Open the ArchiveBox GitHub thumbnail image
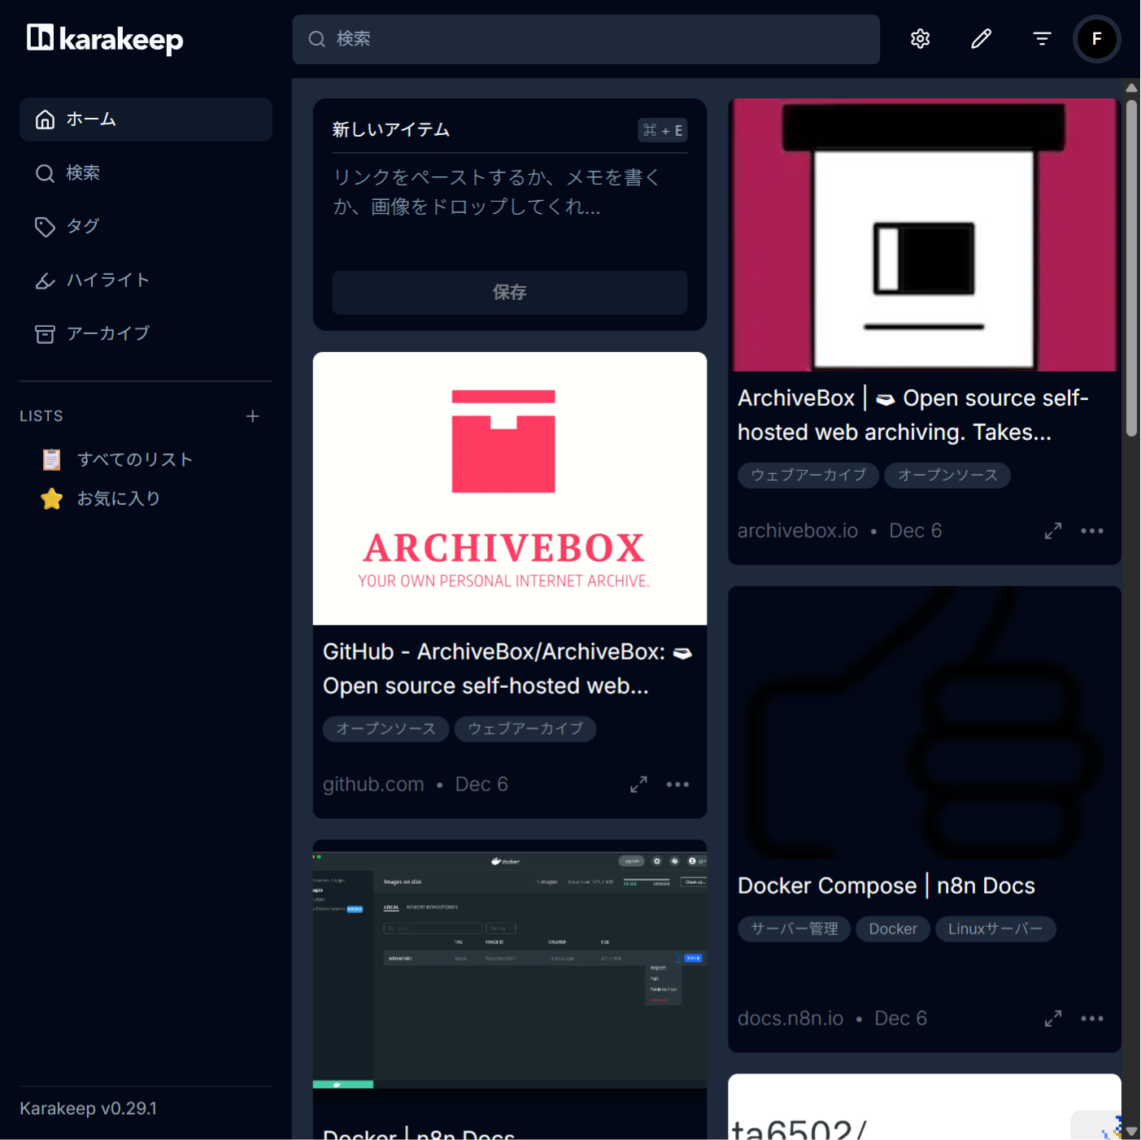 [x=509, y=488]
